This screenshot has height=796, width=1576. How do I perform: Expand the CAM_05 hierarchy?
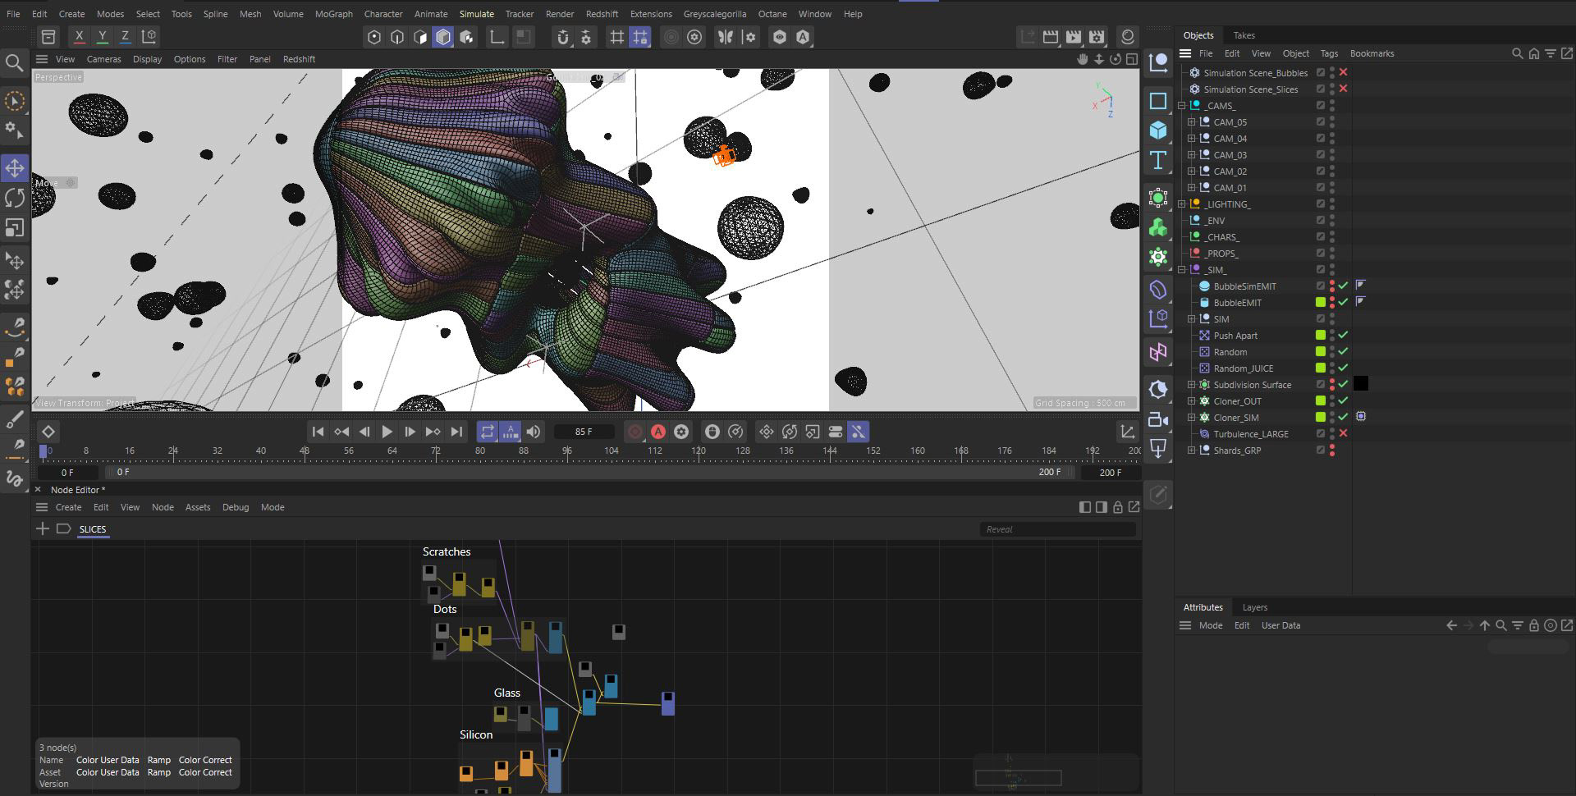1191,122
